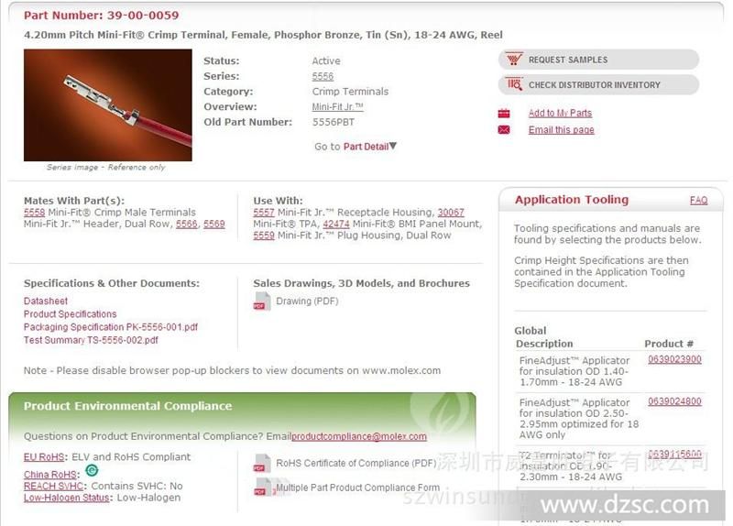This screenshot has width=733, height=526.
Task: Open RoHS Certificate of Compliance (PDF)
Action: click(x=356, y=464)
